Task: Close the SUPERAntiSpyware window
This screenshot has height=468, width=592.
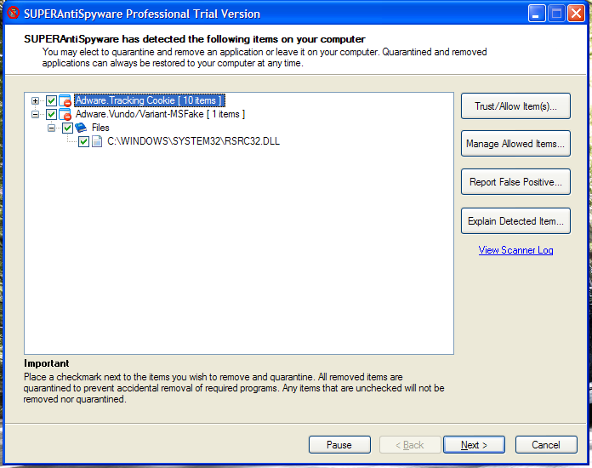Action: (x=576, y=14)
